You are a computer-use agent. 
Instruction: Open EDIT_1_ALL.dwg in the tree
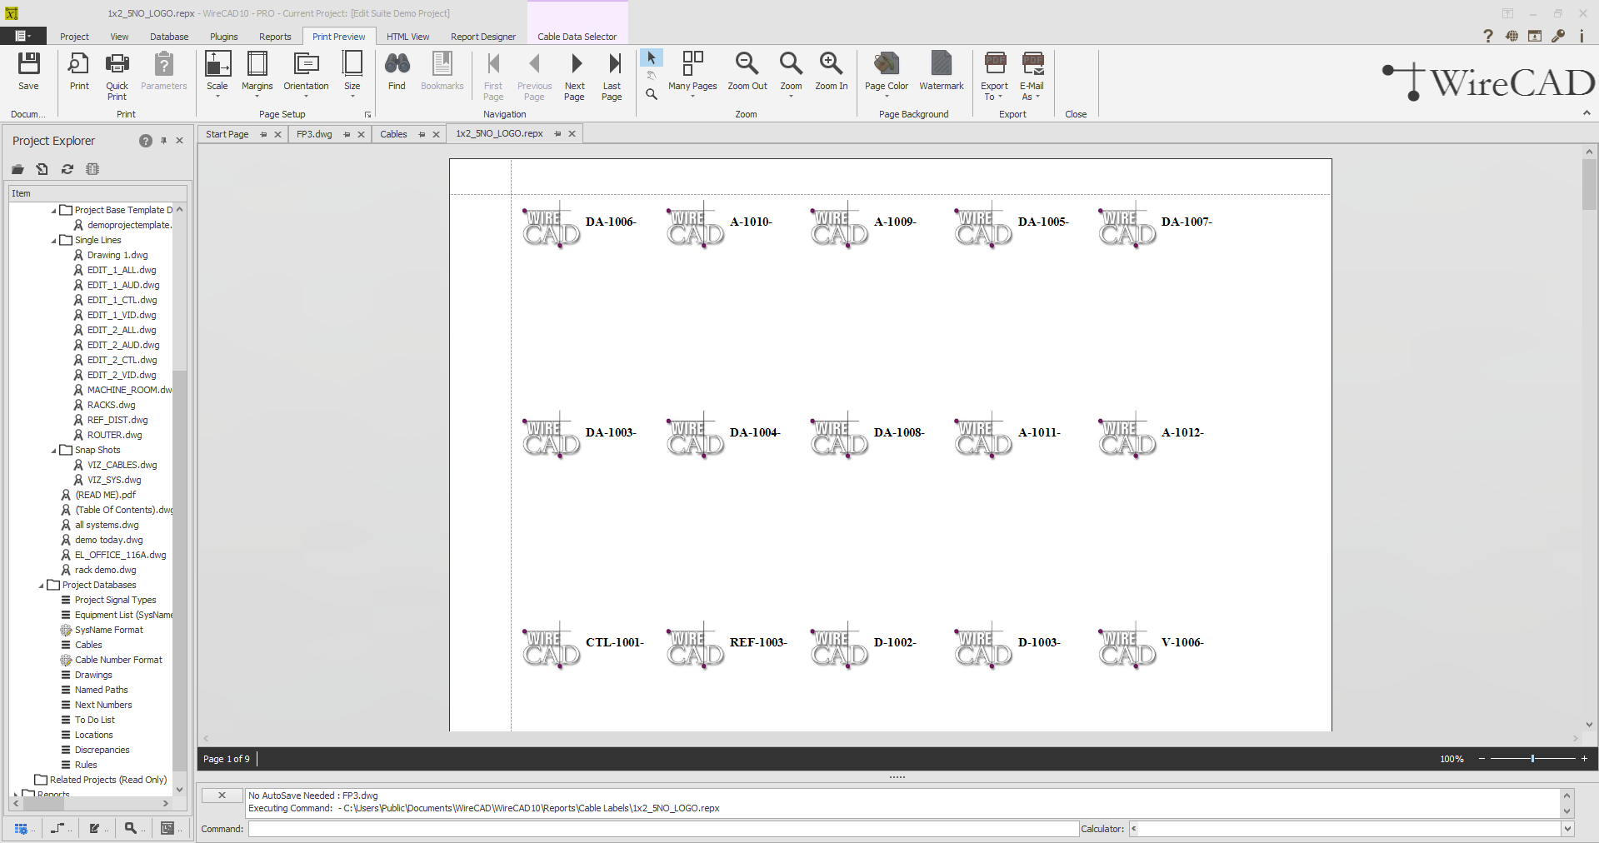122,271
